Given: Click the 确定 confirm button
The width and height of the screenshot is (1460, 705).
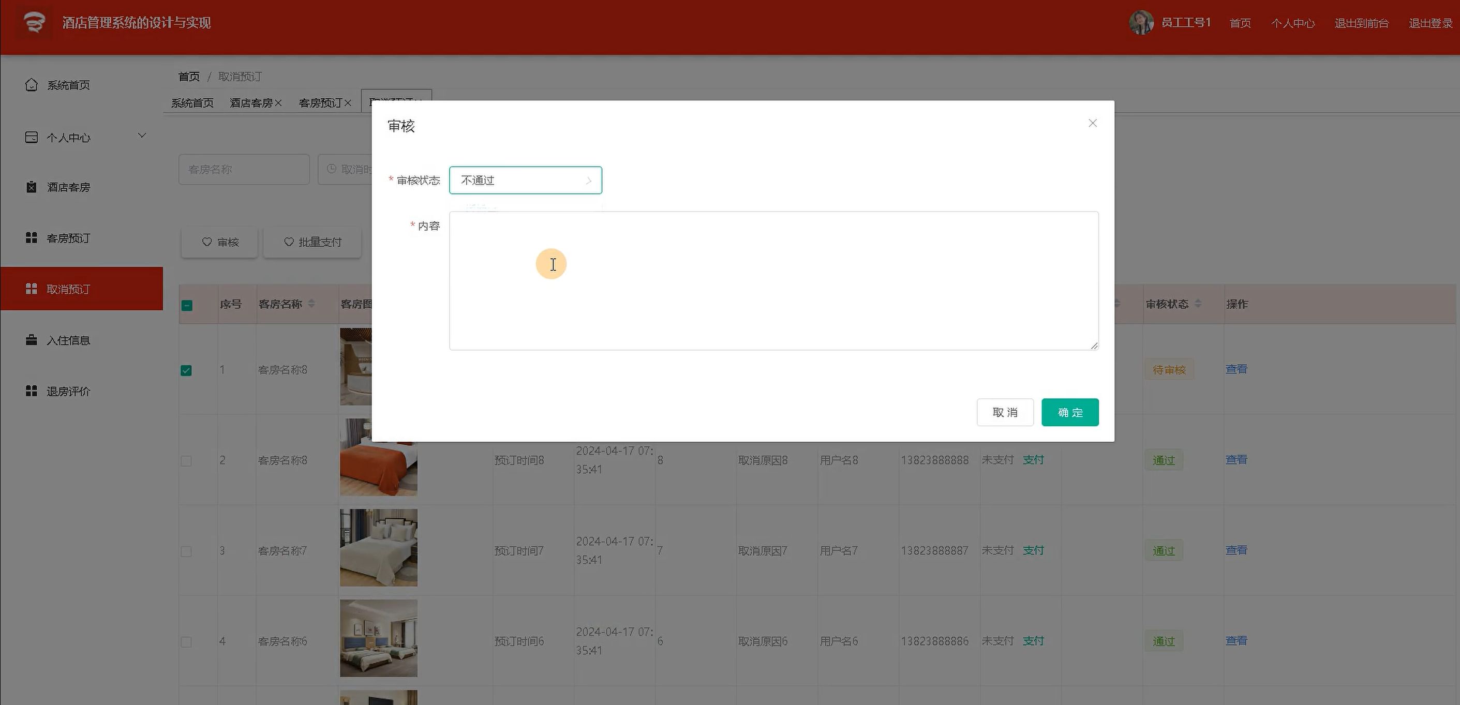Looking at the screenshot, I should click(1070, 412).
